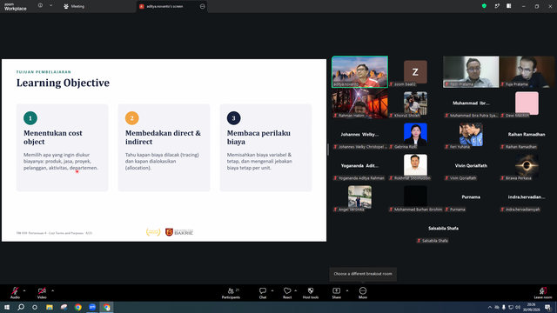Select the zoom baa02 participant tile
This screenshot has height=313, width=557.
click(x=415, y=72)
